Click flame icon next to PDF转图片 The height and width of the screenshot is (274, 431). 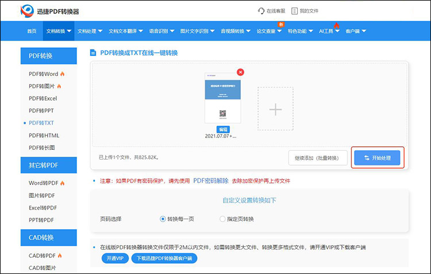(59, 86)
